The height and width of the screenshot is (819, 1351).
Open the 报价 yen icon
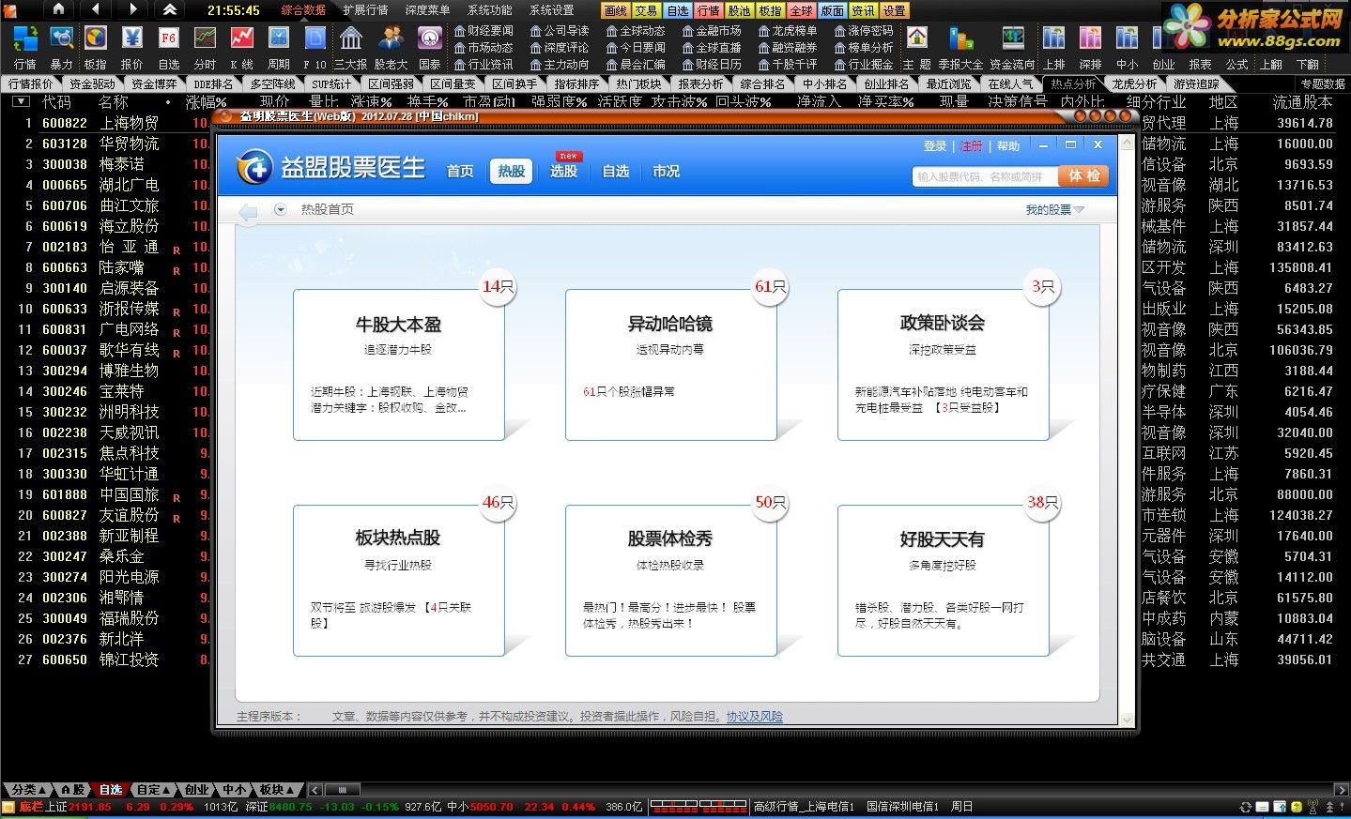point(132,38)
